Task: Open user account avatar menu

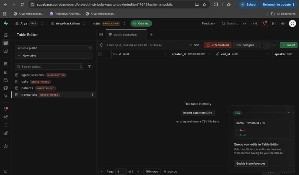Action: coord(292,23)
